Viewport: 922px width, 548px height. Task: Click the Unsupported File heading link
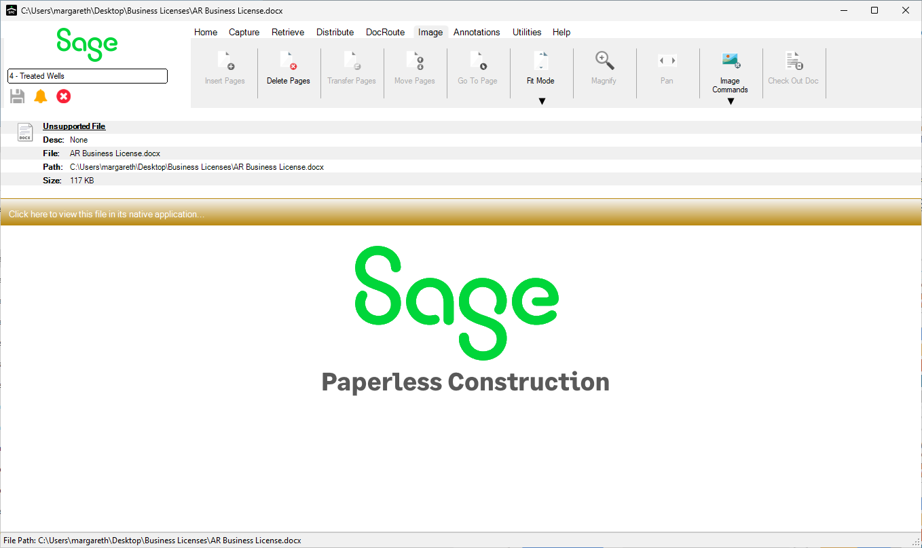pos(74,126)
